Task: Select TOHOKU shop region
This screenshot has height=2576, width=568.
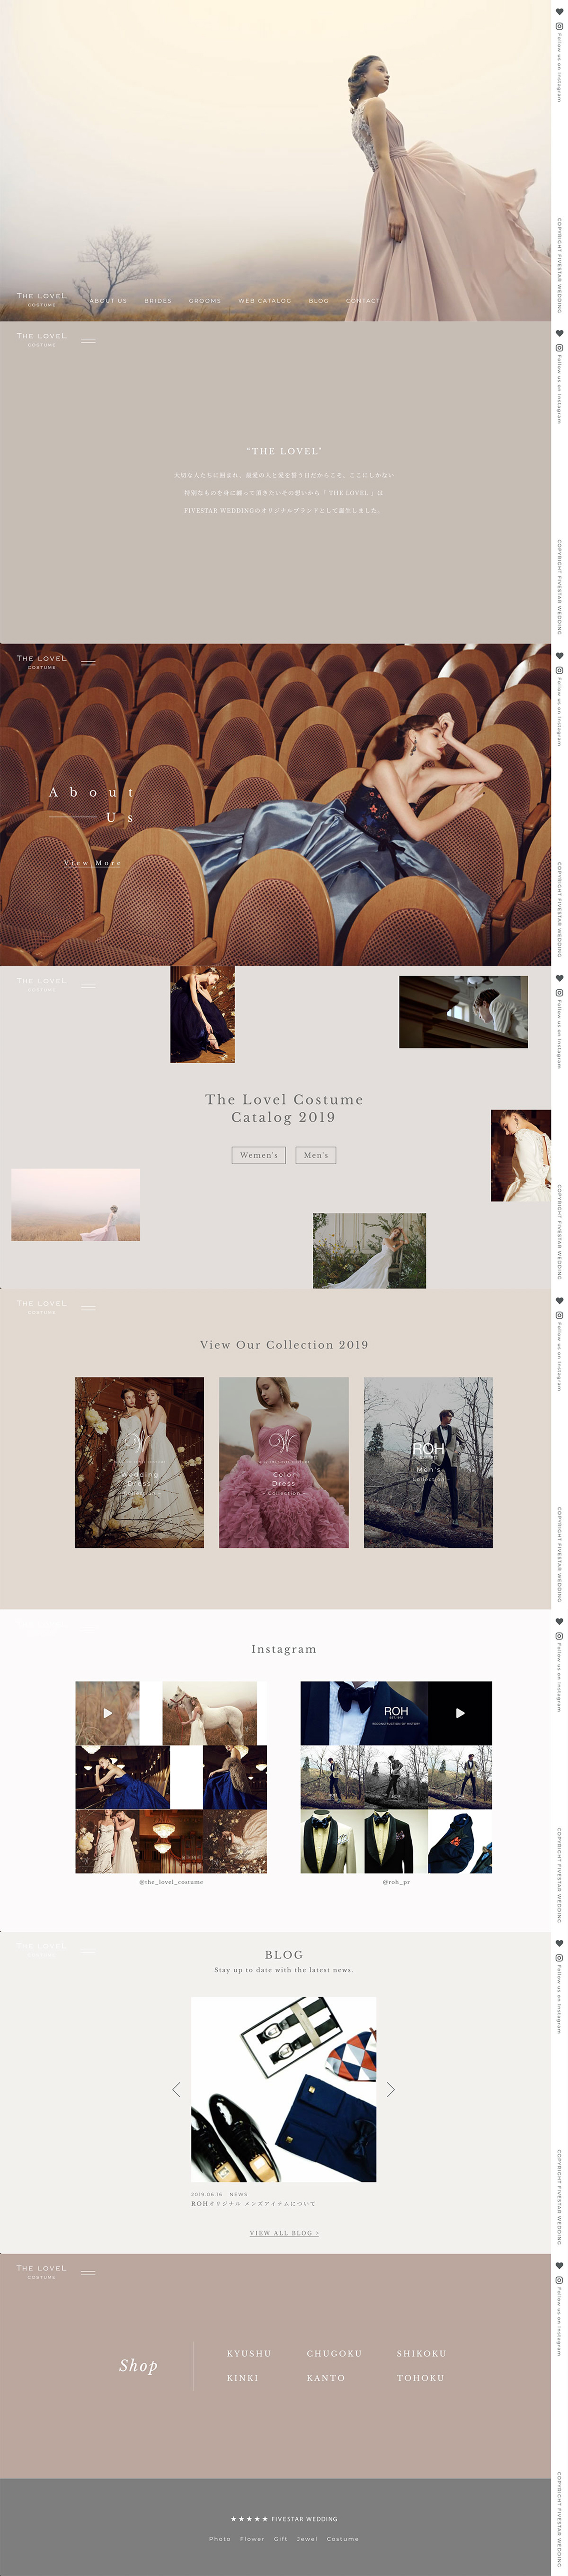Action: (421, 2378)
